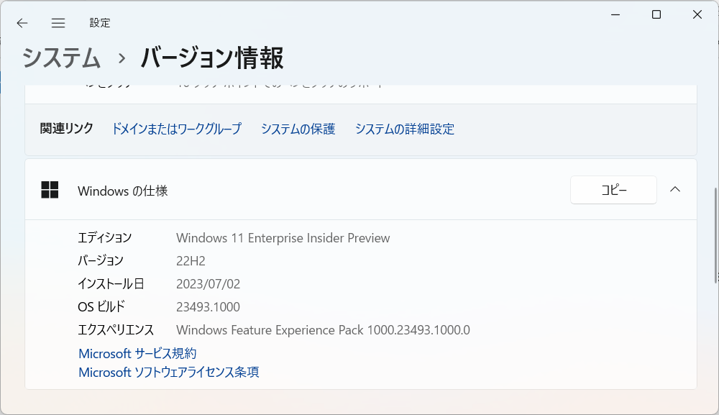Click the vertical scrollbar thumb
The height and width of the screenshot is (415, 719).
[716, 236]
